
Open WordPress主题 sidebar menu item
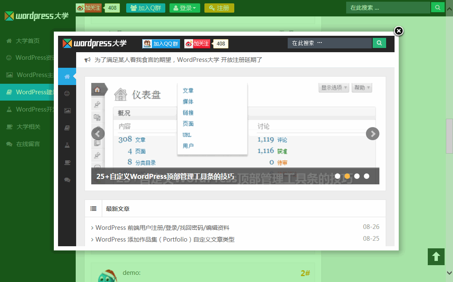click(27, 75)
